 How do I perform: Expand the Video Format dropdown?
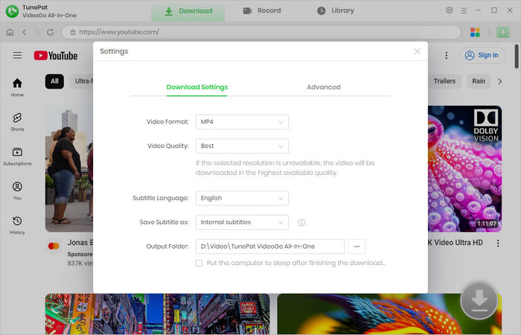click(x=242, y=122)
